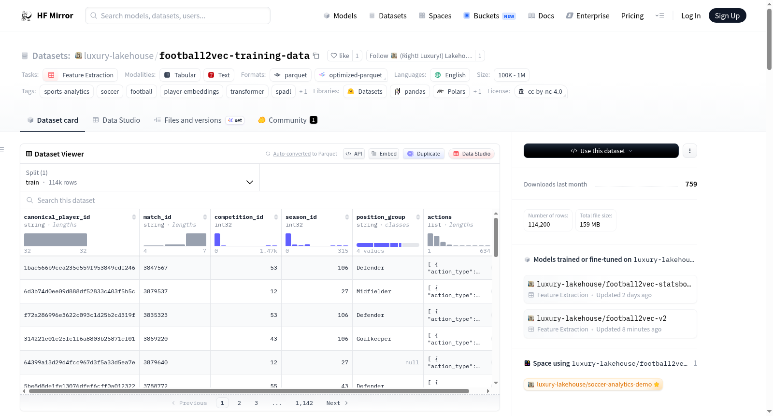The image size is (773, 416).
Task: Click the optimized-parquet format tag
Action: point(351,75)
